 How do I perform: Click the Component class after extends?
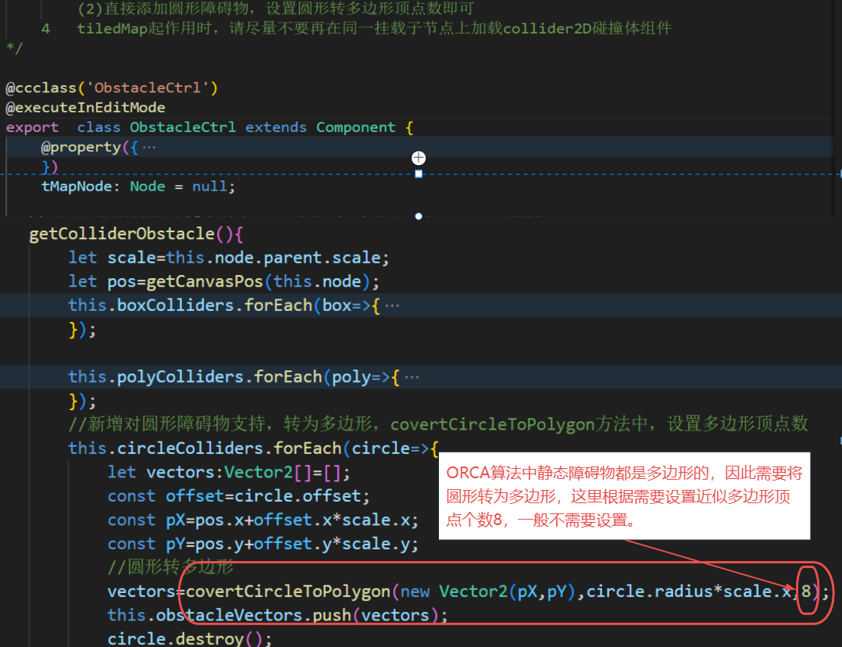pos(355,127)
